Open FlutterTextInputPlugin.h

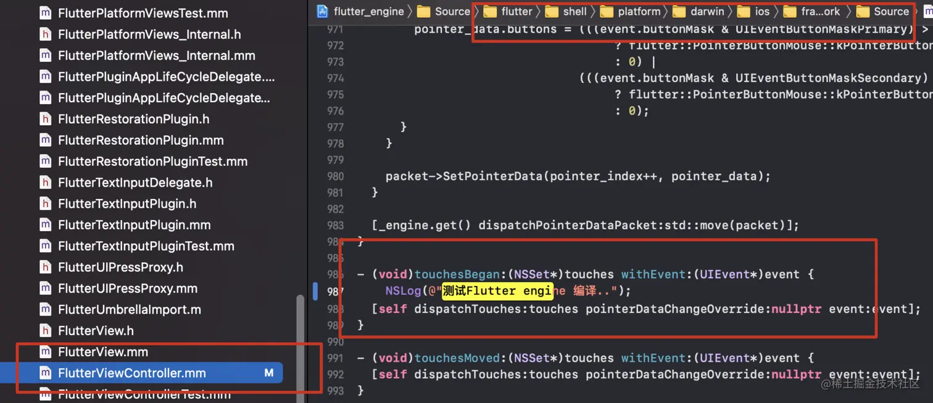click(x=127, y=203)
